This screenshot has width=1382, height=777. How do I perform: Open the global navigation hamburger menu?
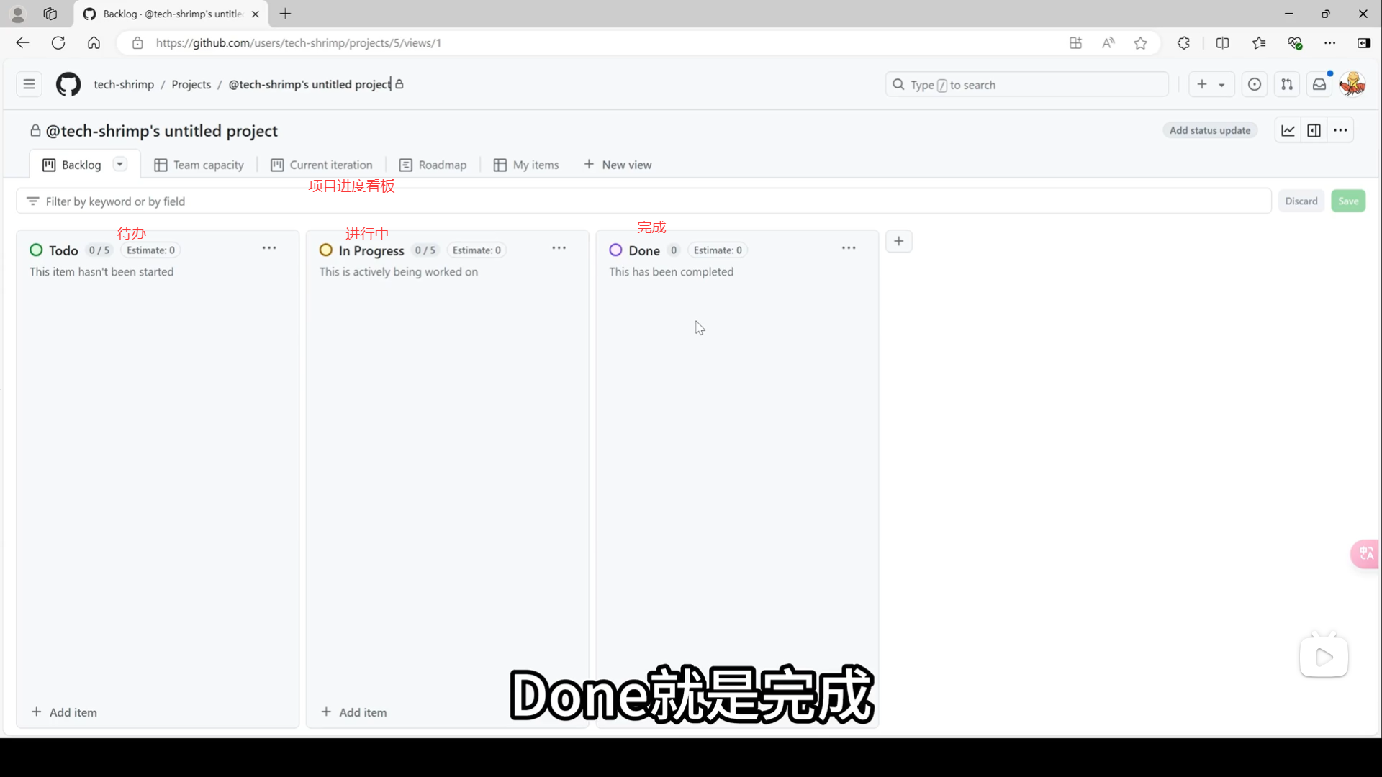[29, 84]
